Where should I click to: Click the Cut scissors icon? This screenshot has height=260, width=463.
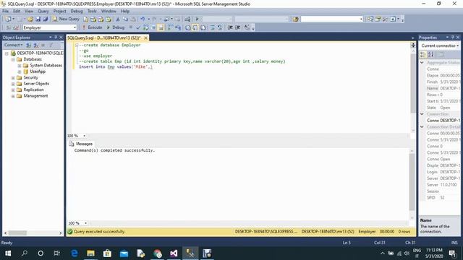point(117,19)
